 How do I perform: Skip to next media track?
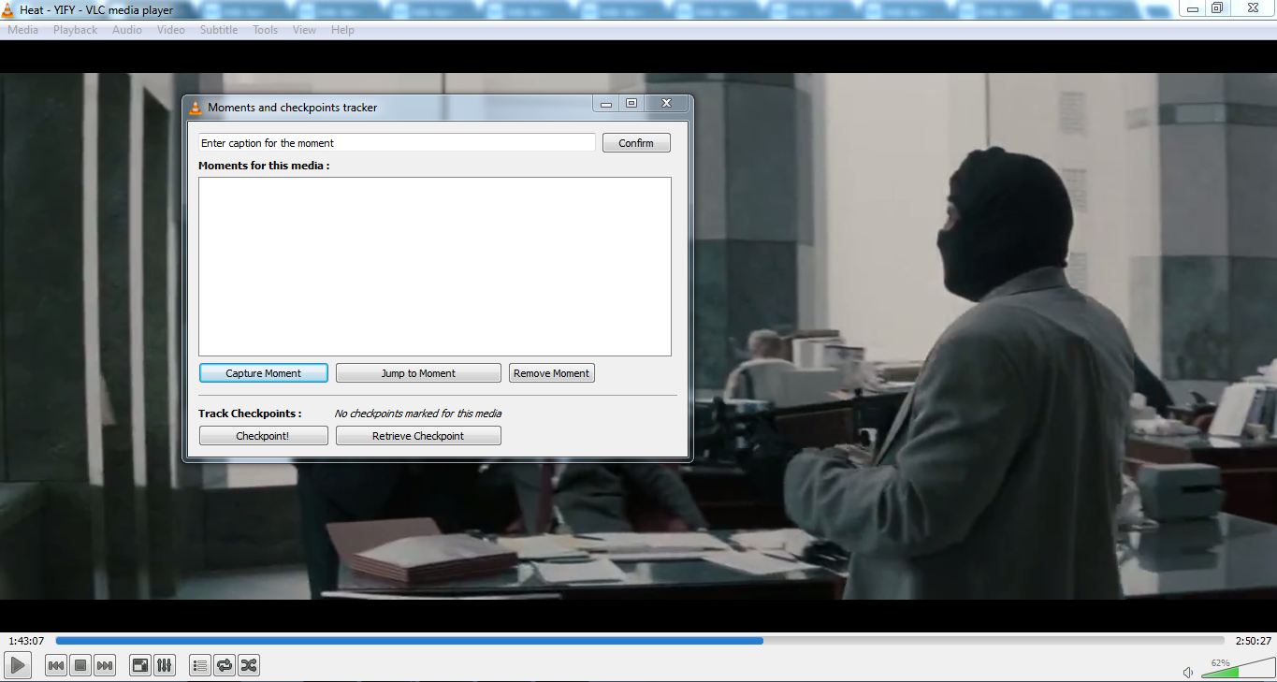105,665
